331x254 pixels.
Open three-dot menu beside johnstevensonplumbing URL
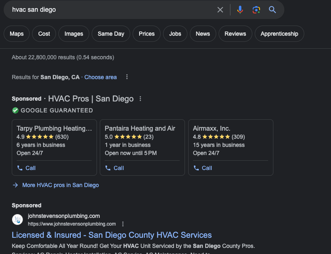click(123, 224)
